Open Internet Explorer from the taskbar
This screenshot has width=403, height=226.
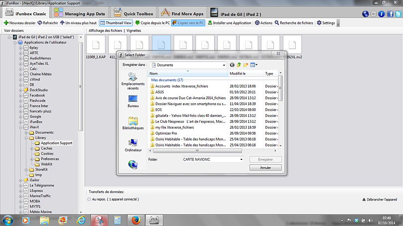(x=81, y=220)
